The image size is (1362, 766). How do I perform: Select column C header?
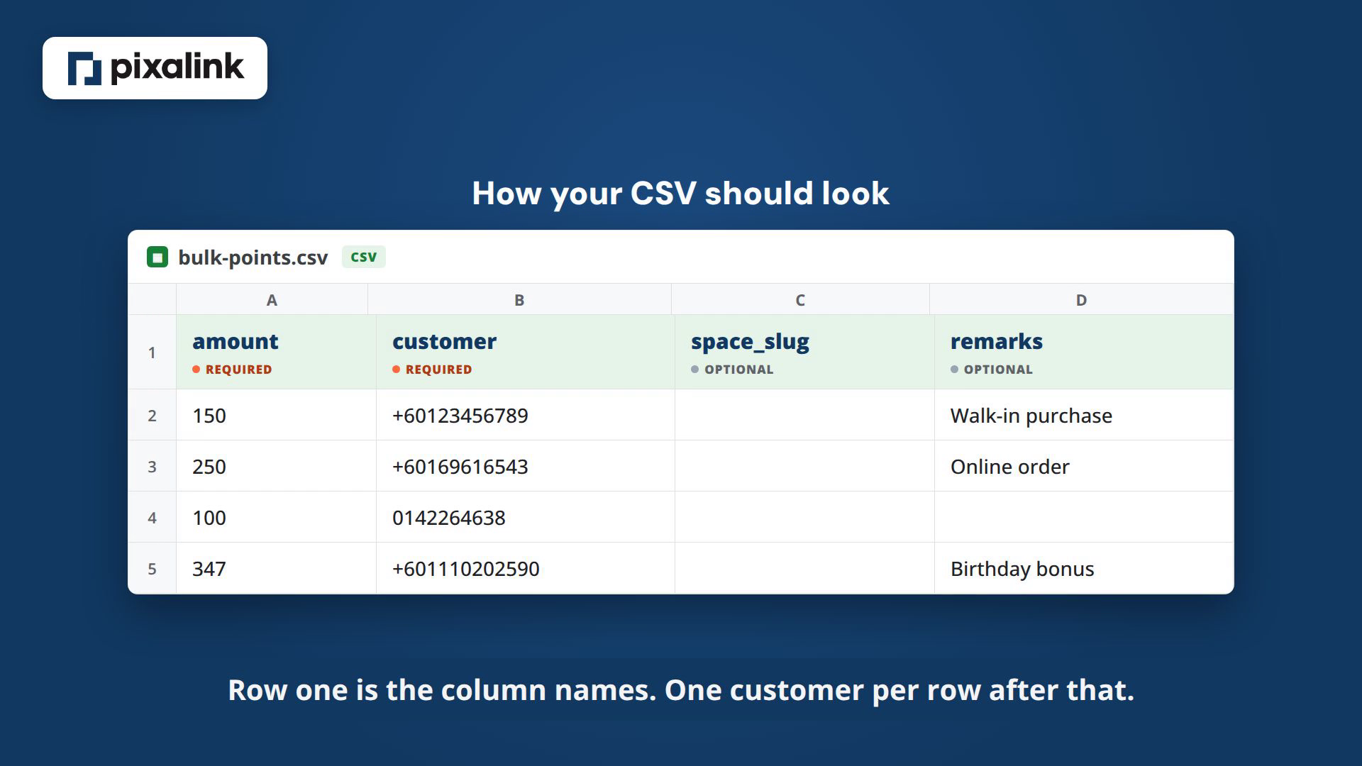click(x=800, y=299)
